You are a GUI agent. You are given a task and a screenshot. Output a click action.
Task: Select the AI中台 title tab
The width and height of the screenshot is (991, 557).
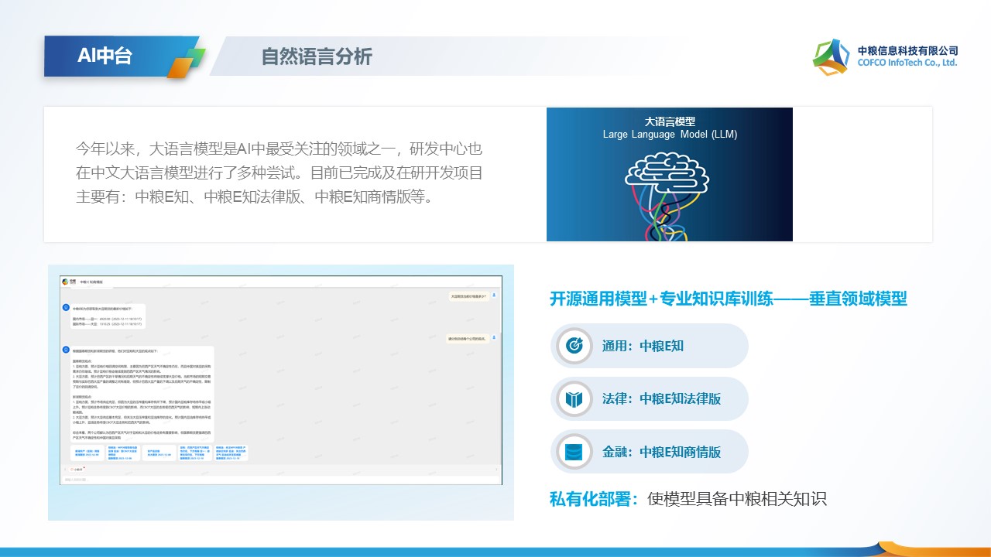(105, 56)
